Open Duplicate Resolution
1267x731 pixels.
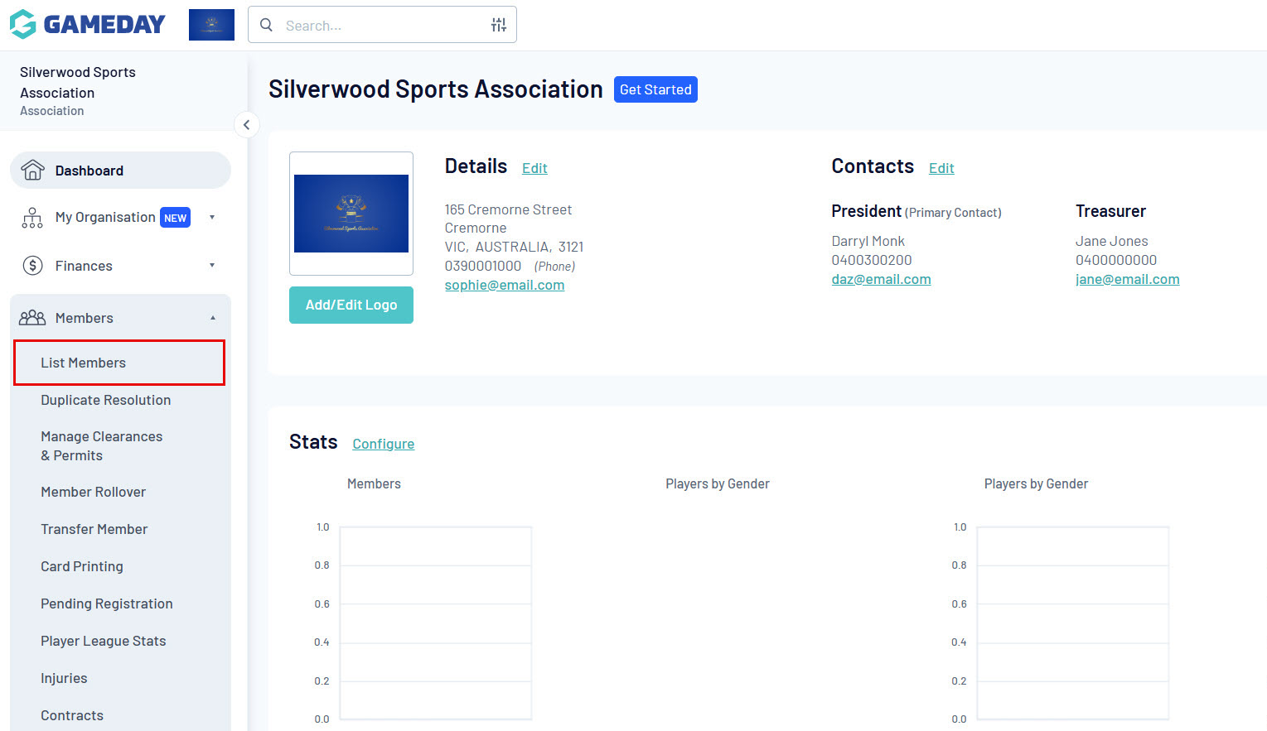pyautogui.click(x=105, y=400)
